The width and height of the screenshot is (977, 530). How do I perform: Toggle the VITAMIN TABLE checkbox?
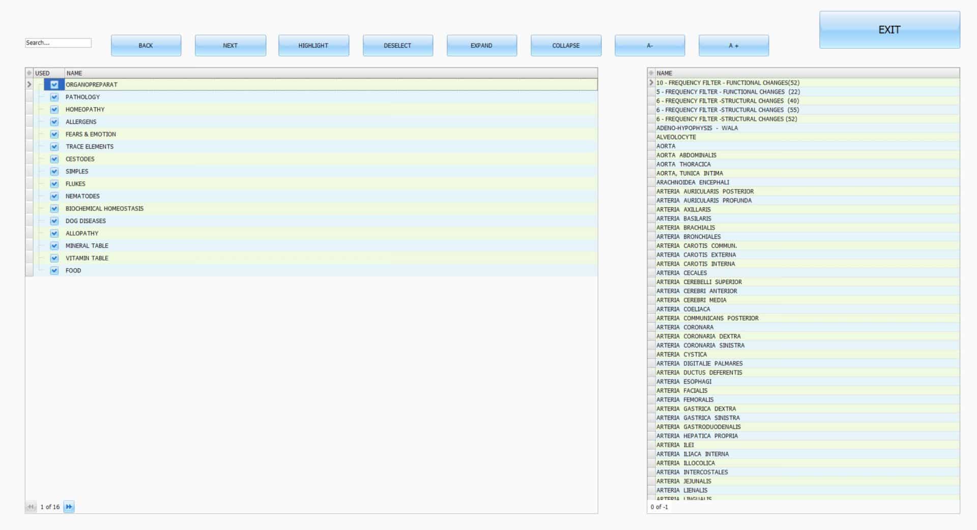coord(54,258)
